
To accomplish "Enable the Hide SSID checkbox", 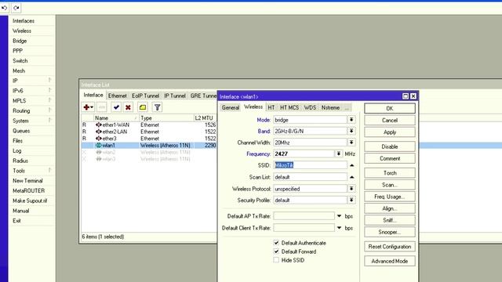I will (x=276, y=260).
